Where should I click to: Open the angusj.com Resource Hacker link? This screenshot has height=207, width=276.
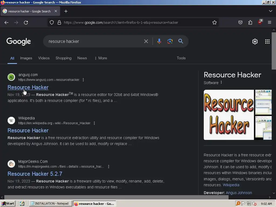pyautogui.click(x=28, y=87)
